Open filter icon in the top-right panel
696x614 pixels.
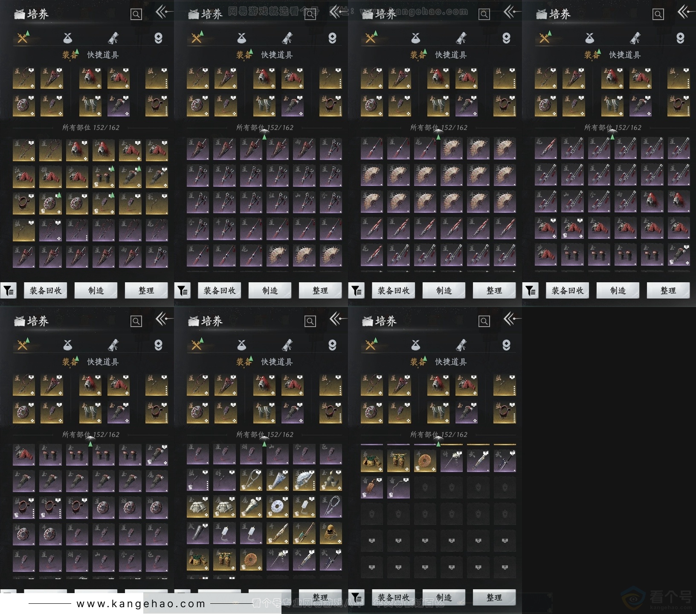[x=530, y=290]
